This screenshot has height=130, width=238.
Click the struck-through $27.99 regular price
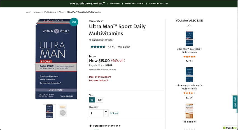(109, 65)
